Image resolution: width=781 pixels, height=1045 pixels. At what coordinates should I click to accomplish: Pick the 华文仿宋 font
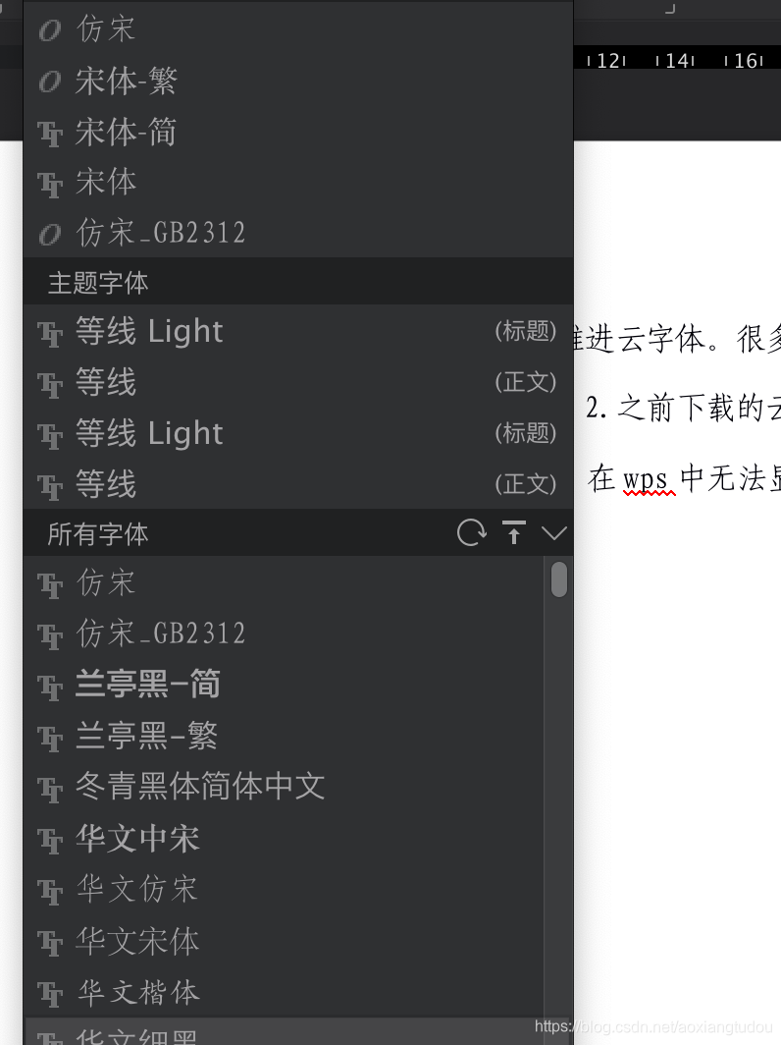(x=284, y=890)
